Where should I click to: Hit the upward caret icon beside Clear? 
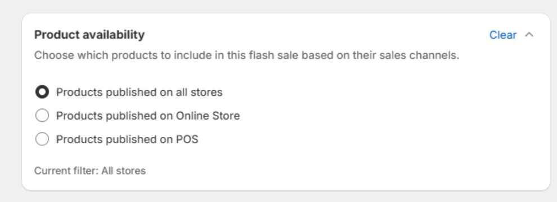[x=529, y=35]
